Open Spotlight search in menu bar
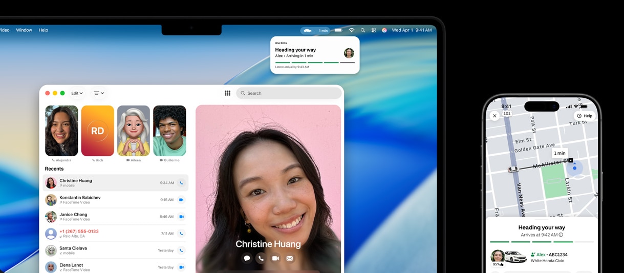Viewport: 624px width, 273px height. pos(363,30)
